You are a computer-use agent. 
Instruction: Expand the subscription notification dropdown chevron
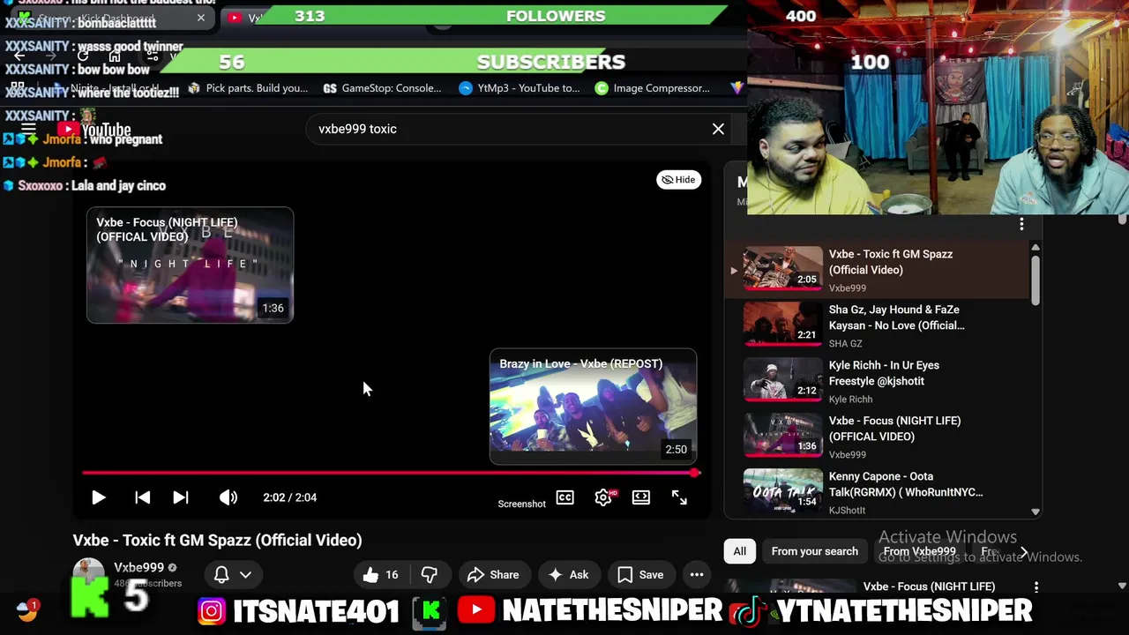pyautogui.click(x=245, y=575)
